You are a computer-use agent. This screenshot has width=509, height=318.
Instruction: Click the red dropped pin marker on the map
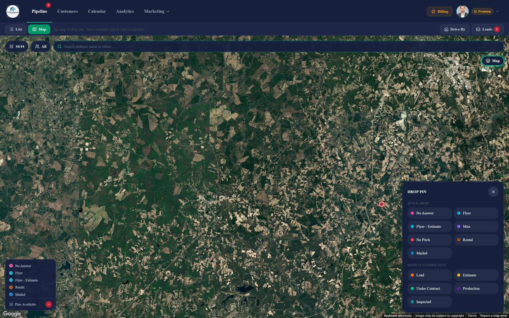(381, 204)
